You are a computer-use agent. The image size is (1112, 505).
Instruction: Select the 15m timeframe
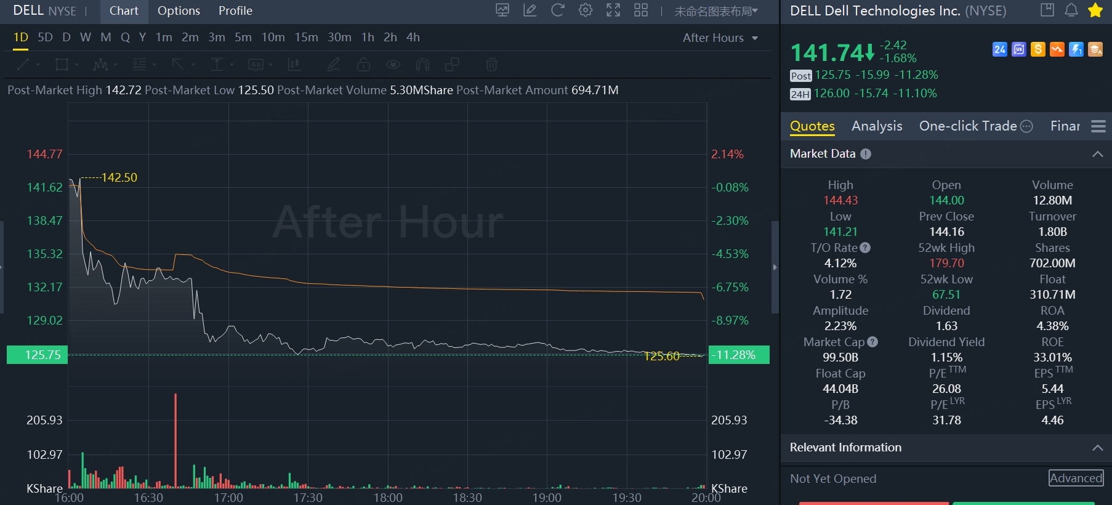(306, 38)
